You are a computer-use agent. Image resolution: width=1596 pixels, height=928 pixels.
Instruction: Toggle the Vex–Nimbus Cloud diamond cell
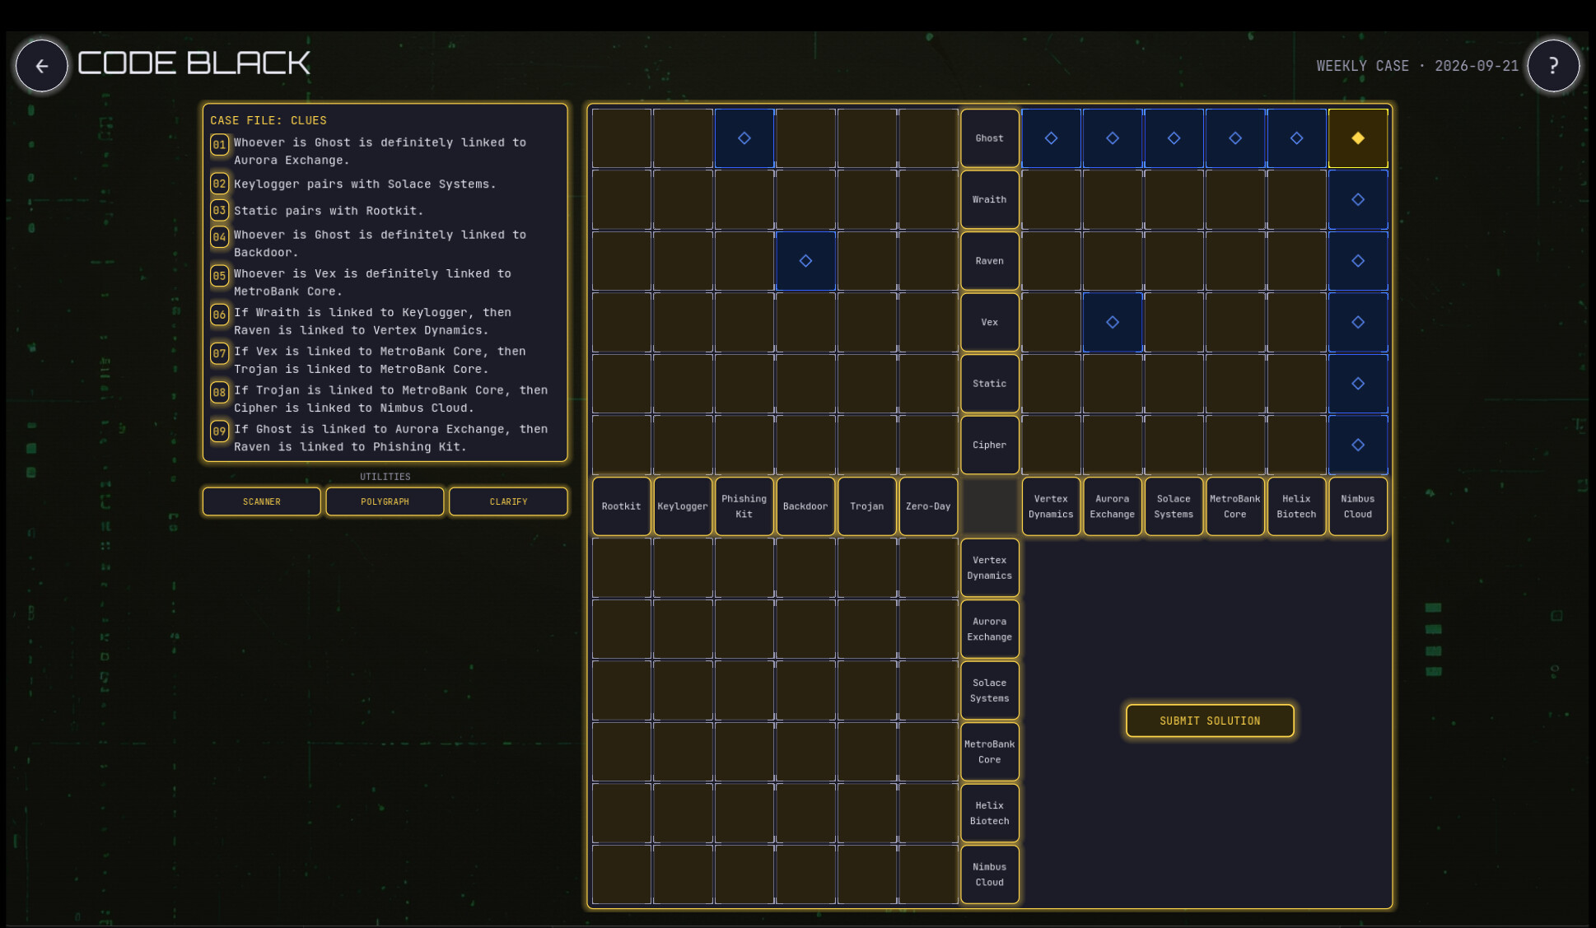click(1358, 322)
